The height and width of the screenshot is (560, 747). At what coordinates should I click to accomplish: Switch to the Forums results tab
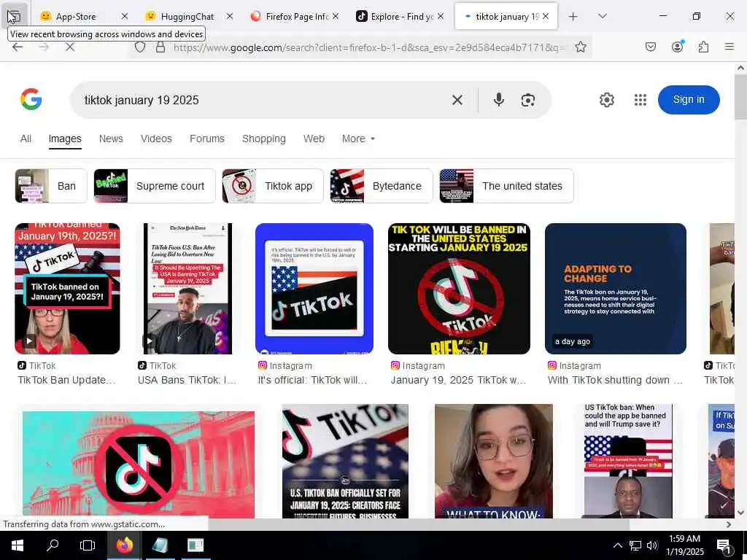pos(206,139)
